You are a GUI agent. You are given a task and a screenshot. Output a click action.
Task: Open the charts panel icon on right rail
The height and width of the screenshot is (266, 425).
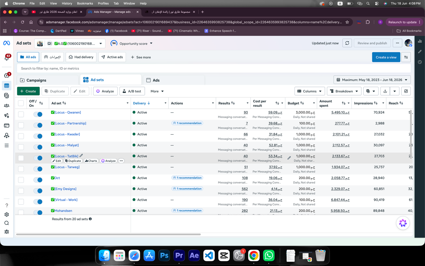click(420, 41)
